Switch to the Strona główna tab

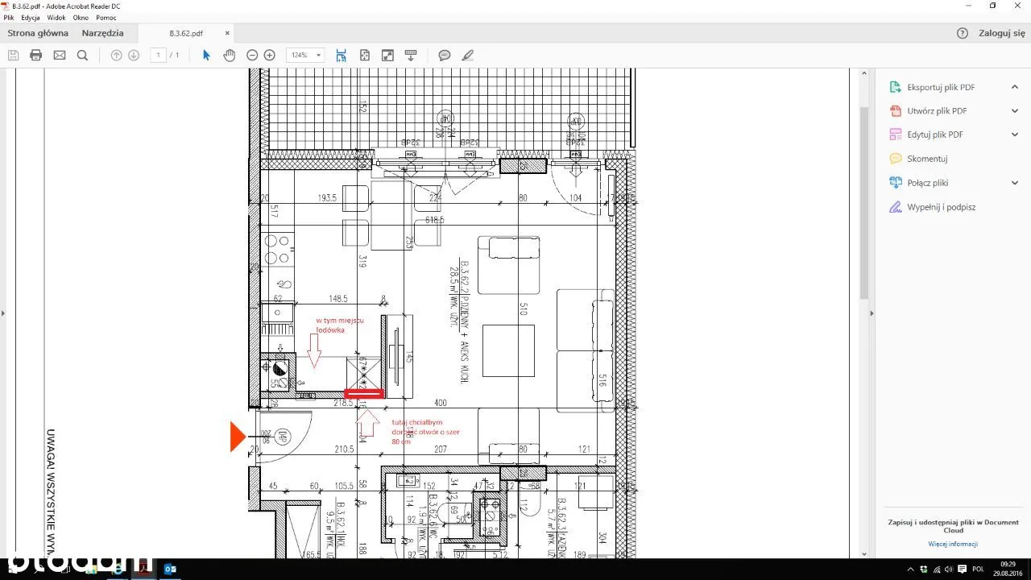pos(38,33)
